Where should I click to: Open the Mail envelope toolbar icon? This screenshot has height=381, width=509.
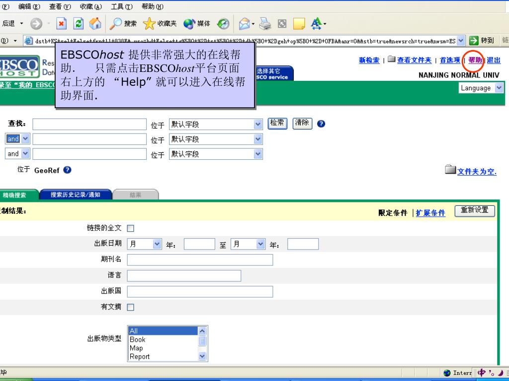[245, 23]
